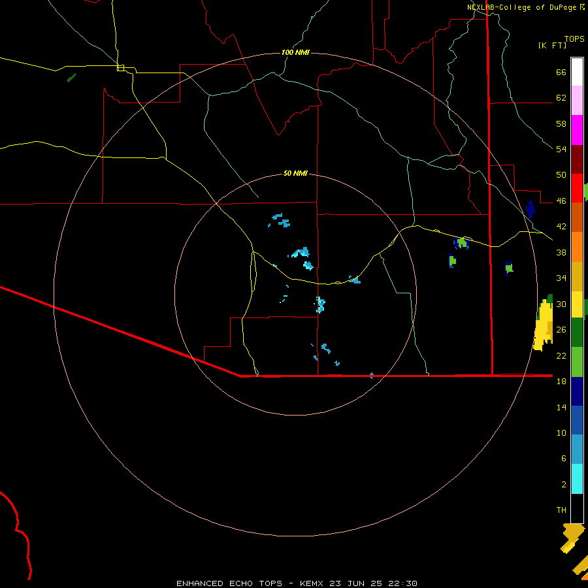Image resolution: width=588 pixels, height=588 pixels.
Task: Click the "46" legend tick value
Action: [561, 201]
